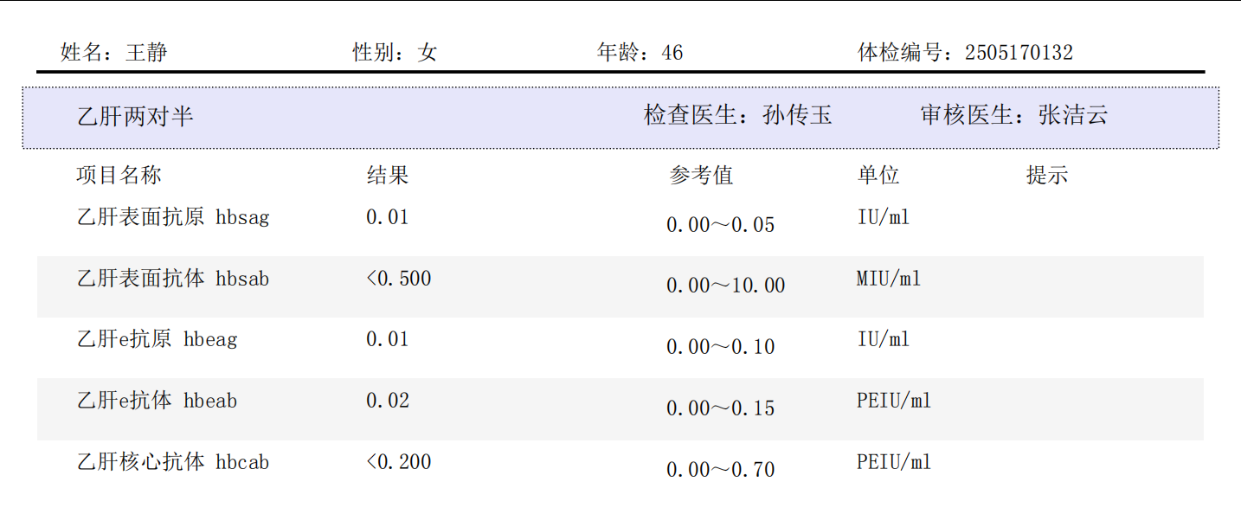Click the reference range 0.00~0.70
Viewport: 1241px width, 514px height.
pyautogui.click(x=720, y=470)
